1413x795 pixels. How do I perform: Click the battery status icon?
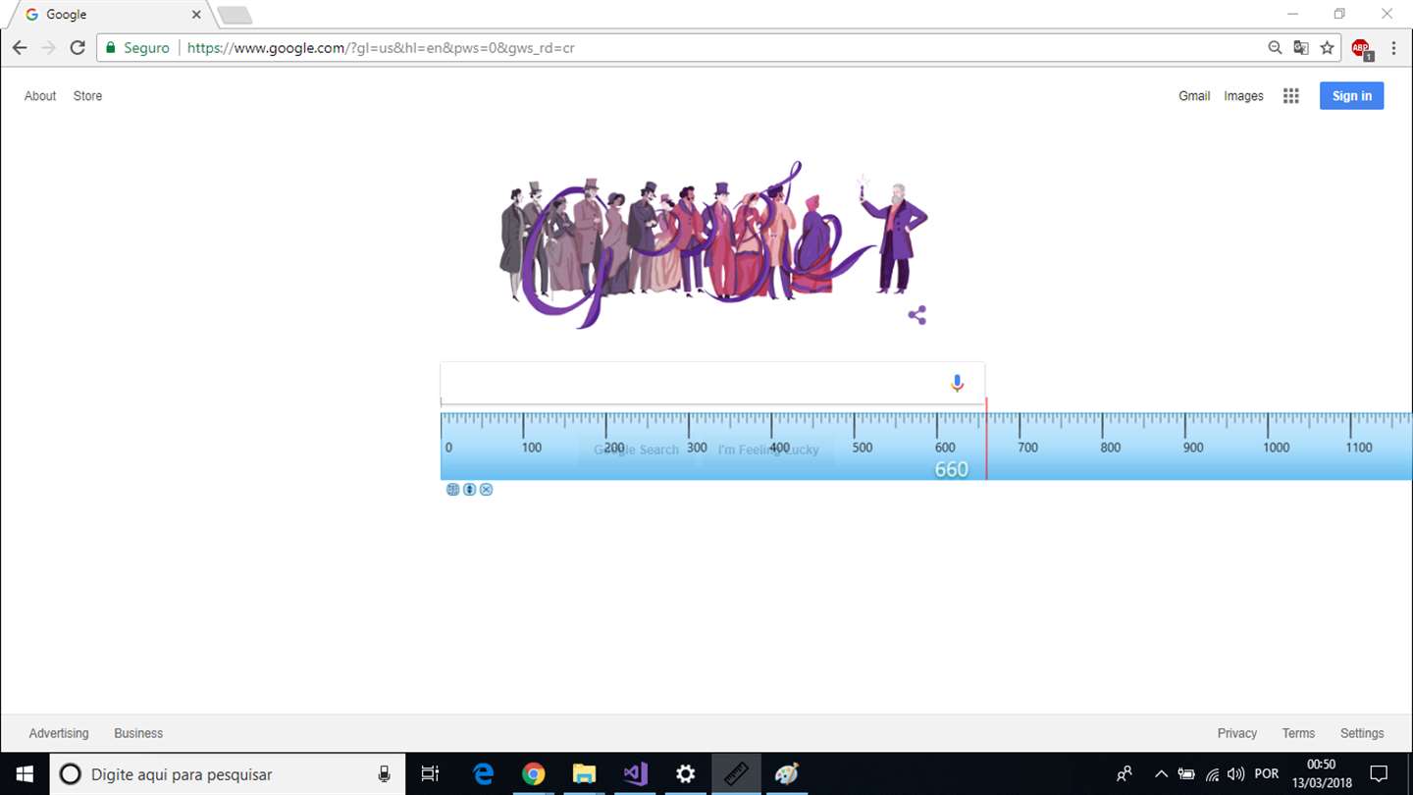click(1186, 774)
